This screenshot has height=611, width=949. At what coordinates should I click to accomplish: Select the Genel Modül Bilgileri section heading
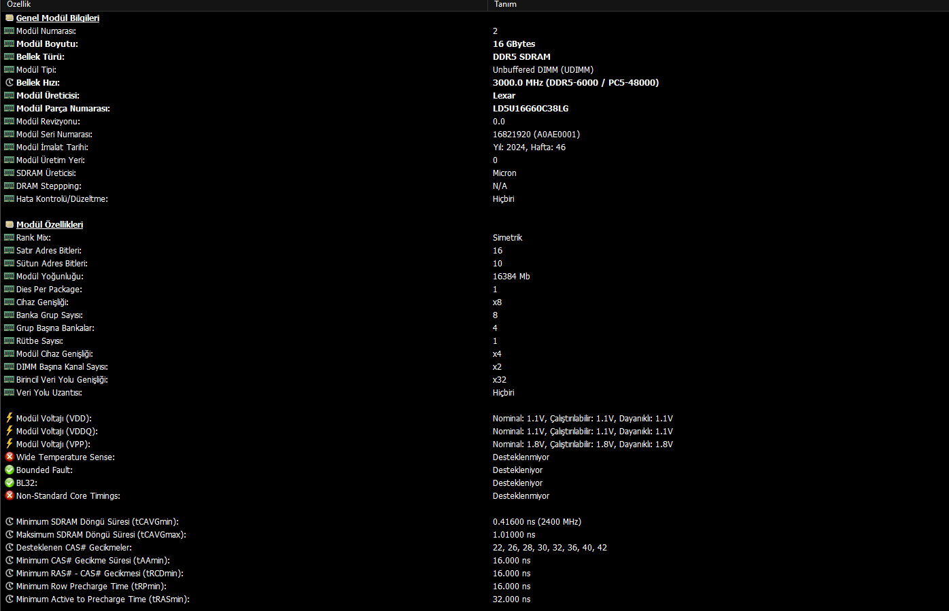click(58, 18)
